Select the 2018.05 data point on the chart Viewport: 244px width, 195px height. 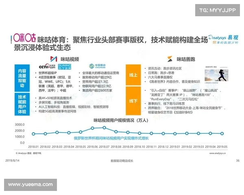[x=81, y=132]
